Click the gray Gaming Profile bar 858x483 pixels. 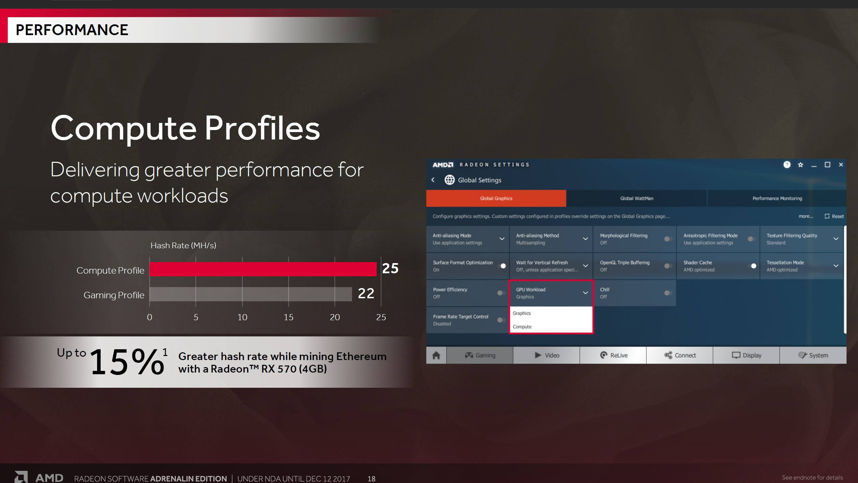pyautogui.click(x=251, y=294)
